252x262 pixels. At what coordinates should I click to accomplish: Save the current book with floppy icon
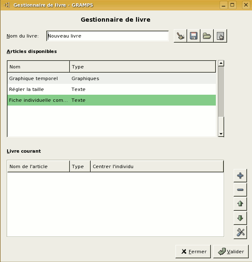tap(193, 36)
